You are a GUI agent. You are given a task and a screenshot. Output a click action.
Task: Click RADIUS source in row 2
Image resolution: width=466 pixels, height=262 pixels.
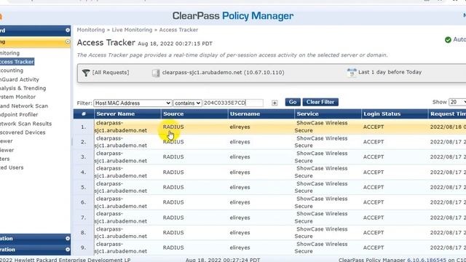[173, 142]
